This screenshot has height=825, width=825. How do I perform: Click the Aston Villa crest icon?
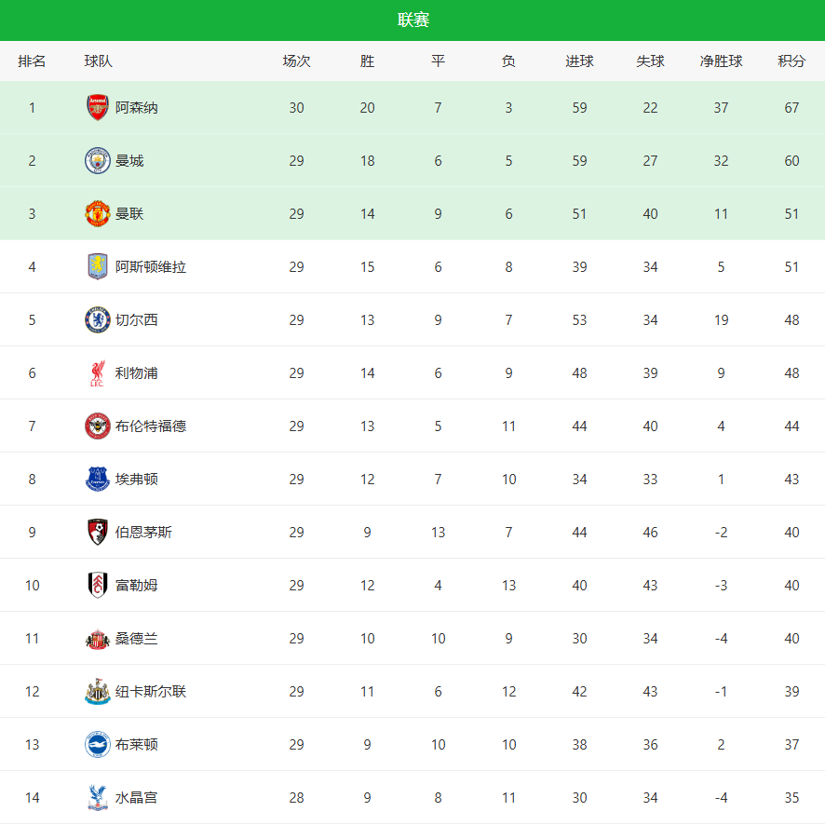pyautogui.click(x=98, y=267)
